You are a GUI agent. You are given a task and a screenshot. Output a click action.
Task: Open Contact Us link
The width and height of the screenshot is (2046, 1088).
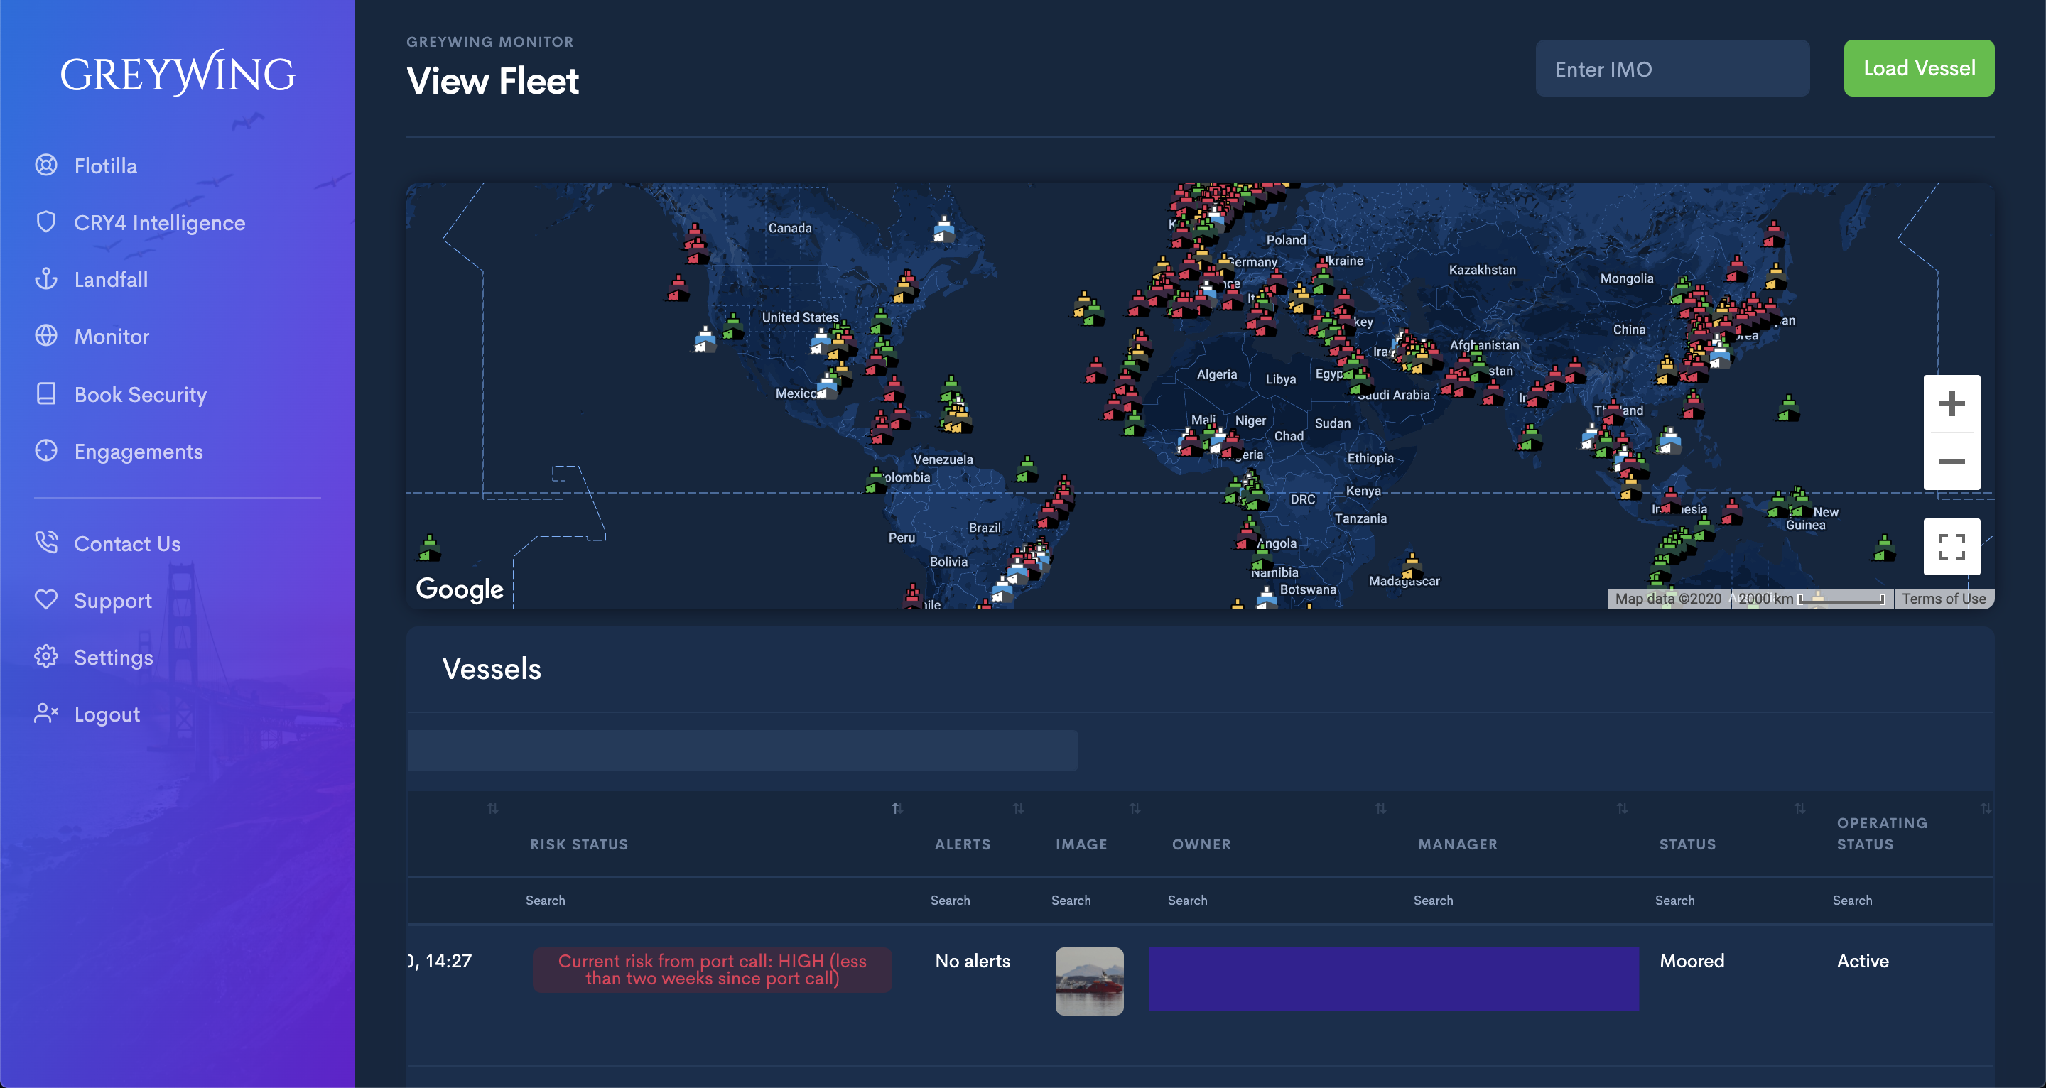click(127, 544)
